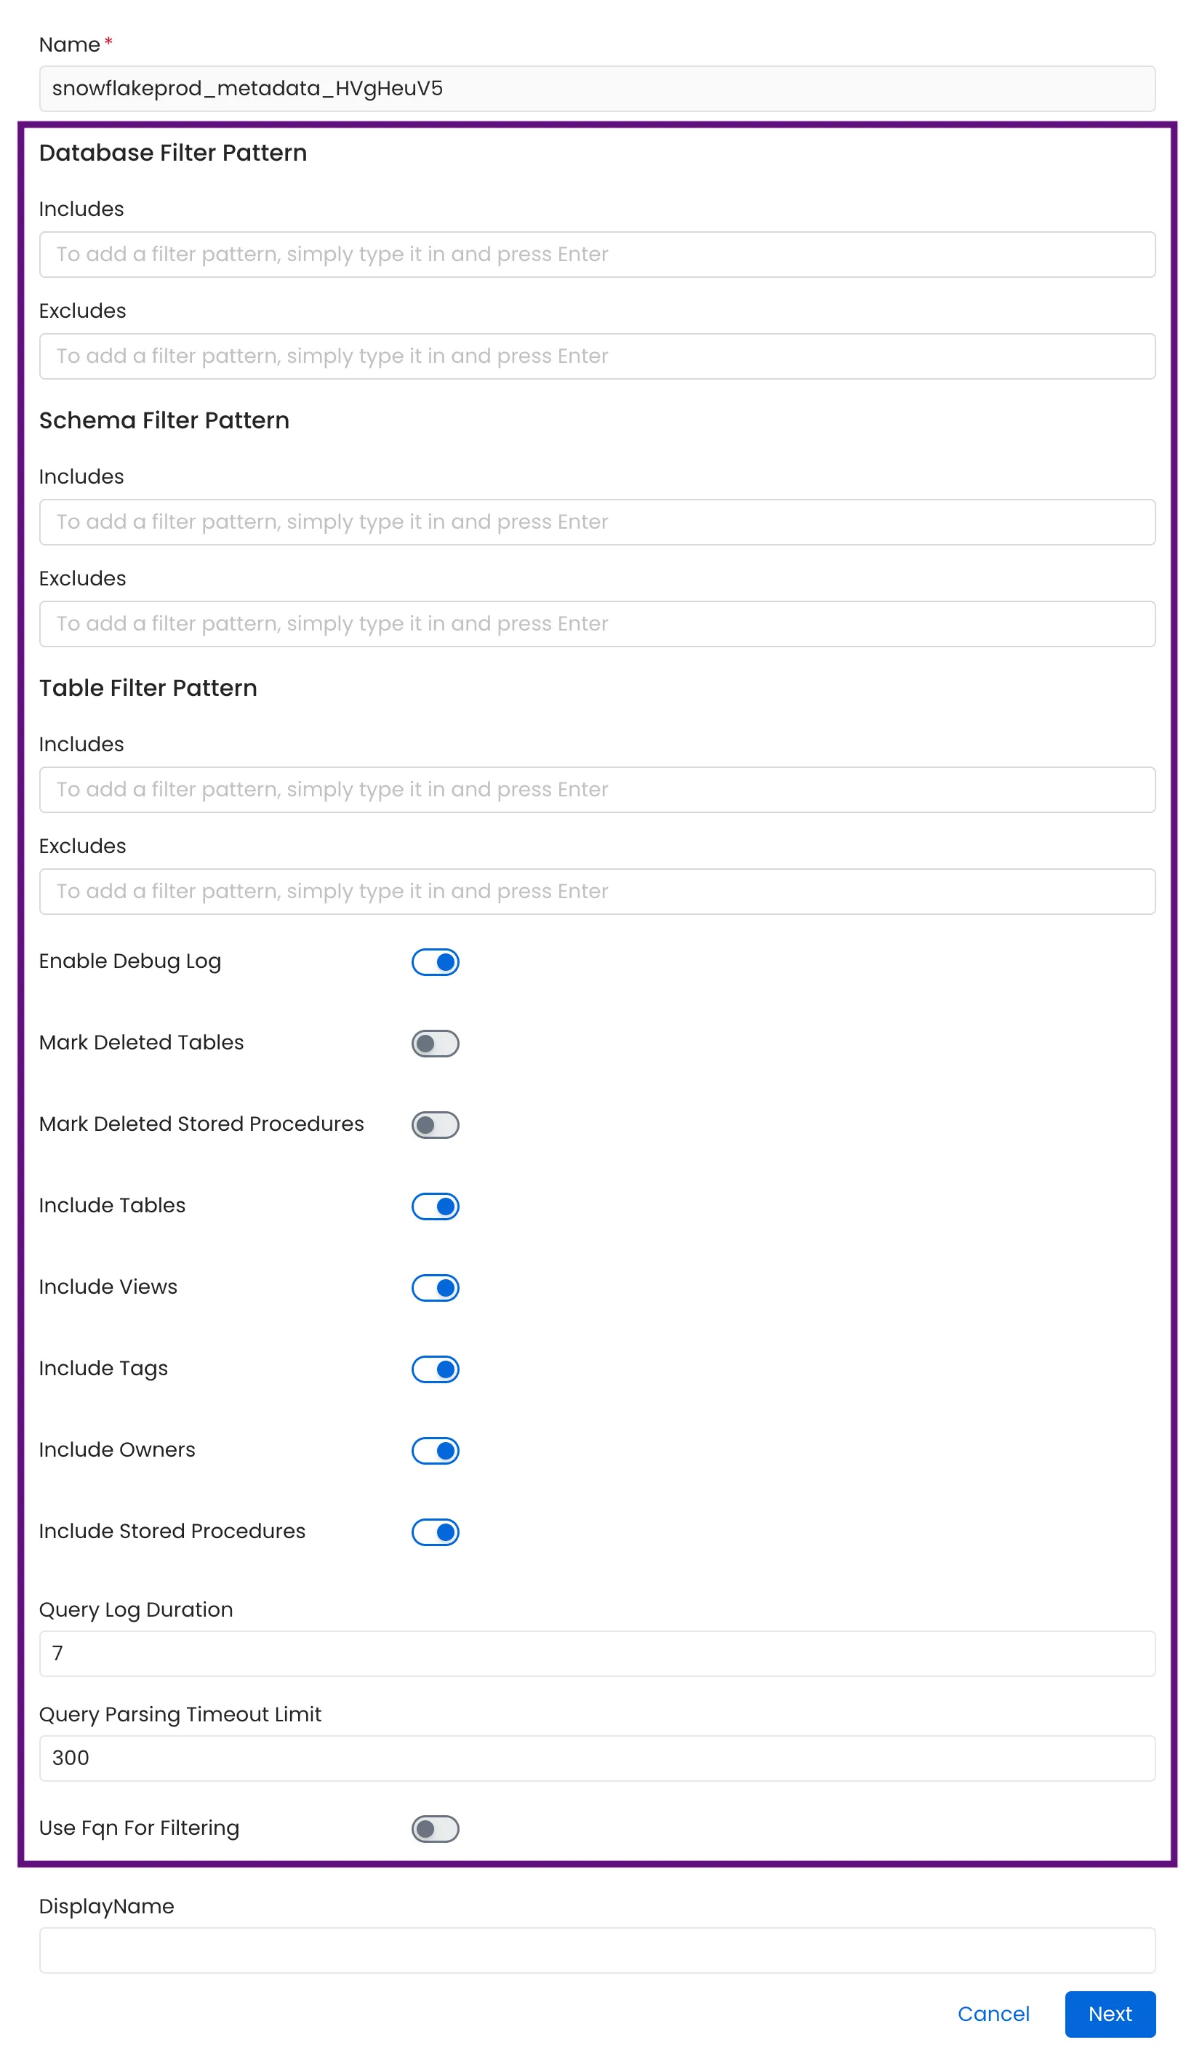Disable Include Views
Screen dimensions: 1194x2061
pyautogui.click(x=434, y=1287)
